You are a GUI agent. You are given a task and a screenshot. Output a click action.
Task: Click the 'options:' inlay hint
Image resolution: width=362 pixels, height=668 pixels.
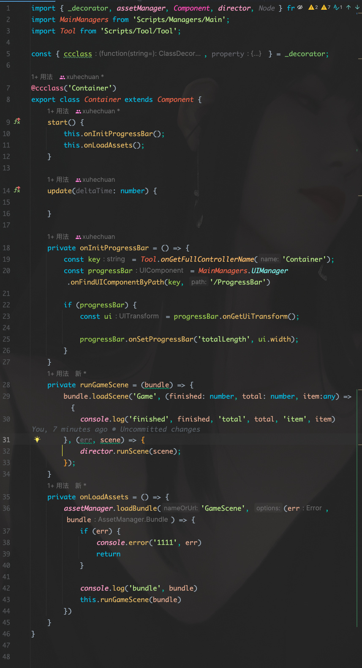(268, 508)
